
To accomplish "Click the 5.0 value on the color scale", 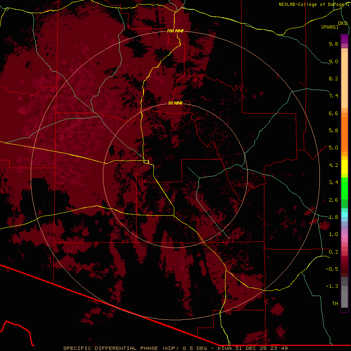I will (x=333, y=148).
